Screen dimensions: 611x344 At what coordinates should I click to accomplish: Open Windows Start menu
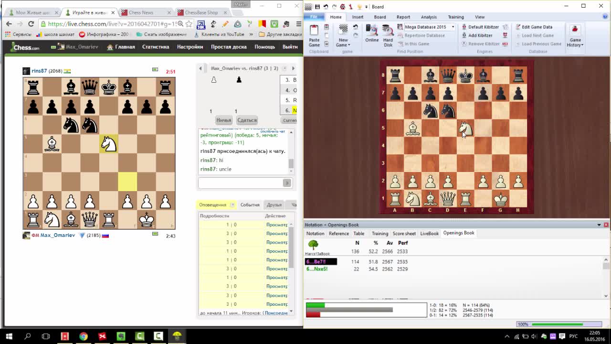[9, 336]
